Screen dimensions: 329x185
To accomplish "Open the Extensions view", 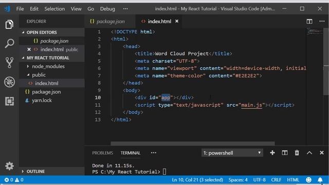I will point(9,101).
